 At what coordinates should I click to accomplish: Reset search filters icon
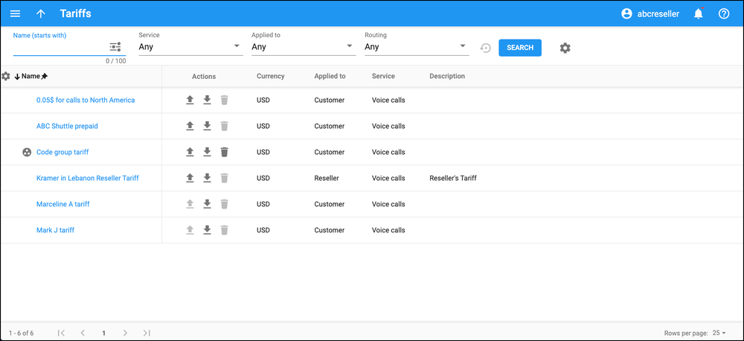[485, 48]
